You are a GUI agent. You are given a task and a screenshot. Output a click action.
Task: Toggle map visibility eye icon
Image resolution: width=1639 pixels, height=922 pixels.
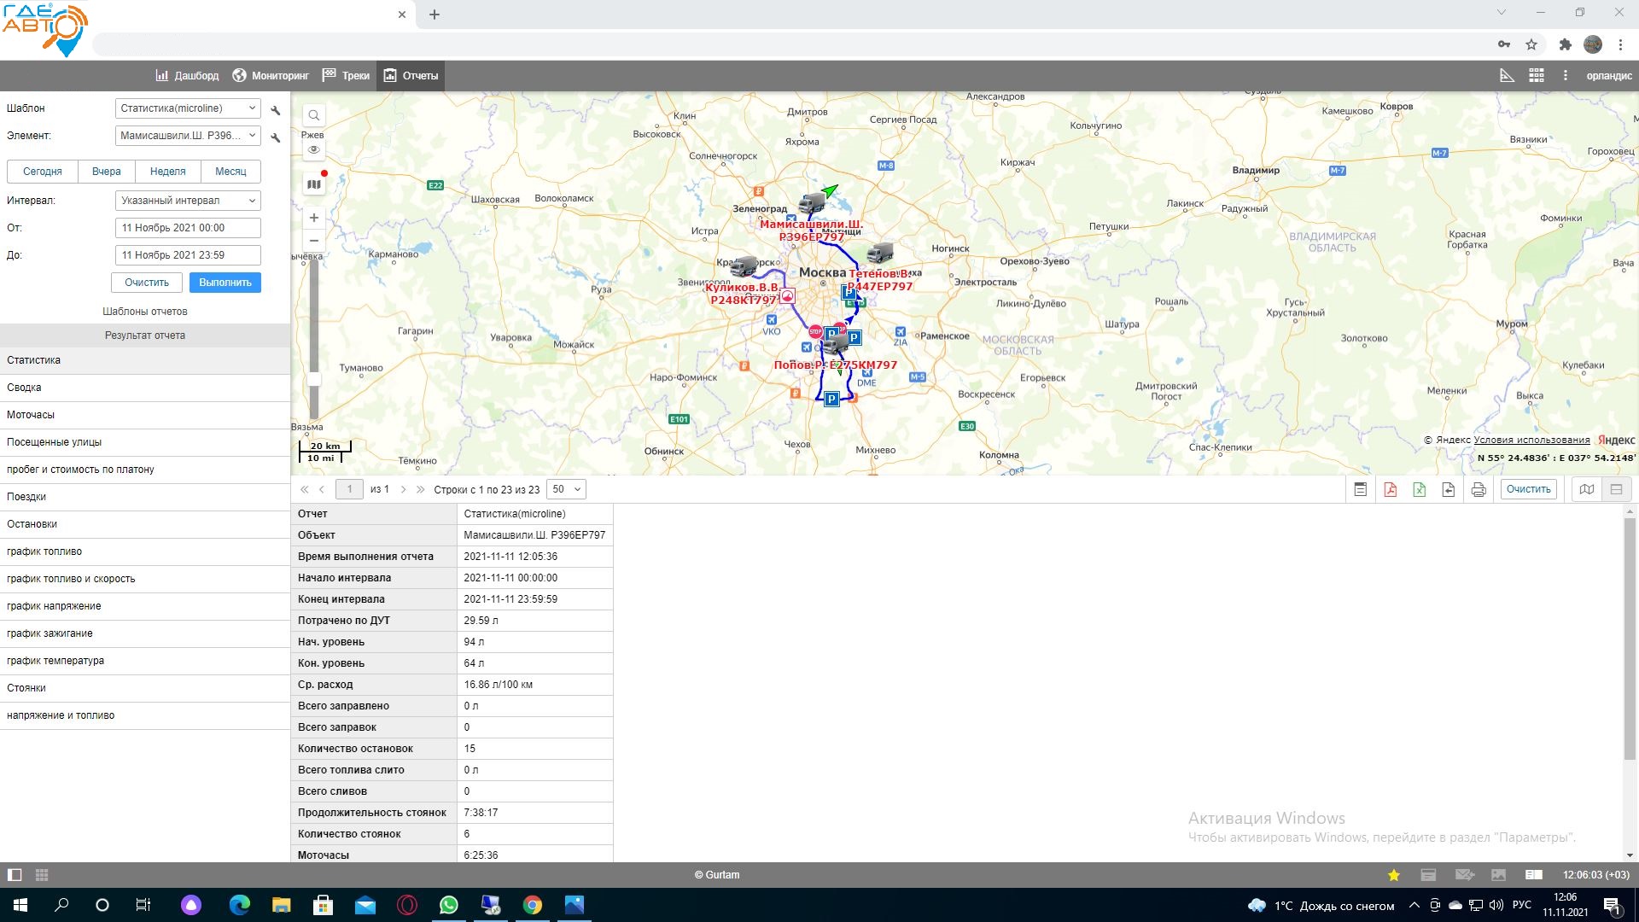[x=314, y=149]
